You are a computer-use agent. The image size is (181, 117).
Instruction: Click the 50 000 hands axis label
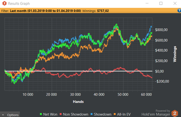tap(123, 95)
